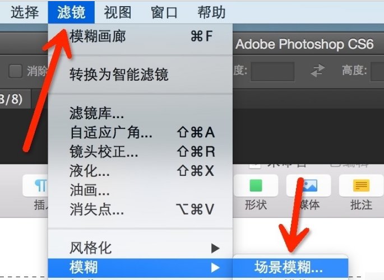
Task: Click the 媒体 media icon
Action: [308, 185]
